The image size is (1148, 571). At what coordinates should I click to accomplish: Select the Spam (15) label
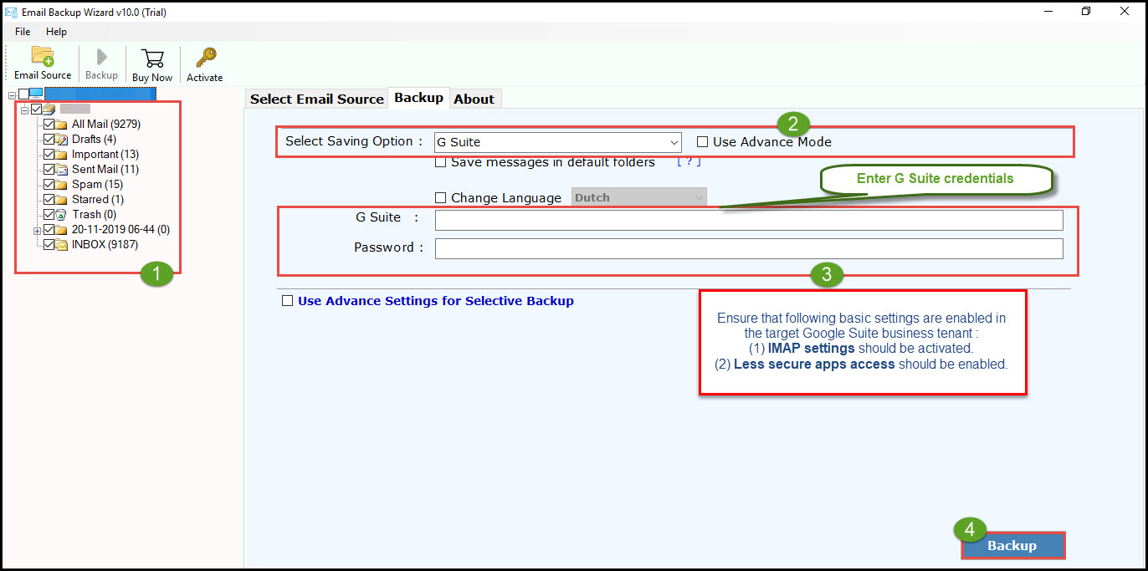98,185
